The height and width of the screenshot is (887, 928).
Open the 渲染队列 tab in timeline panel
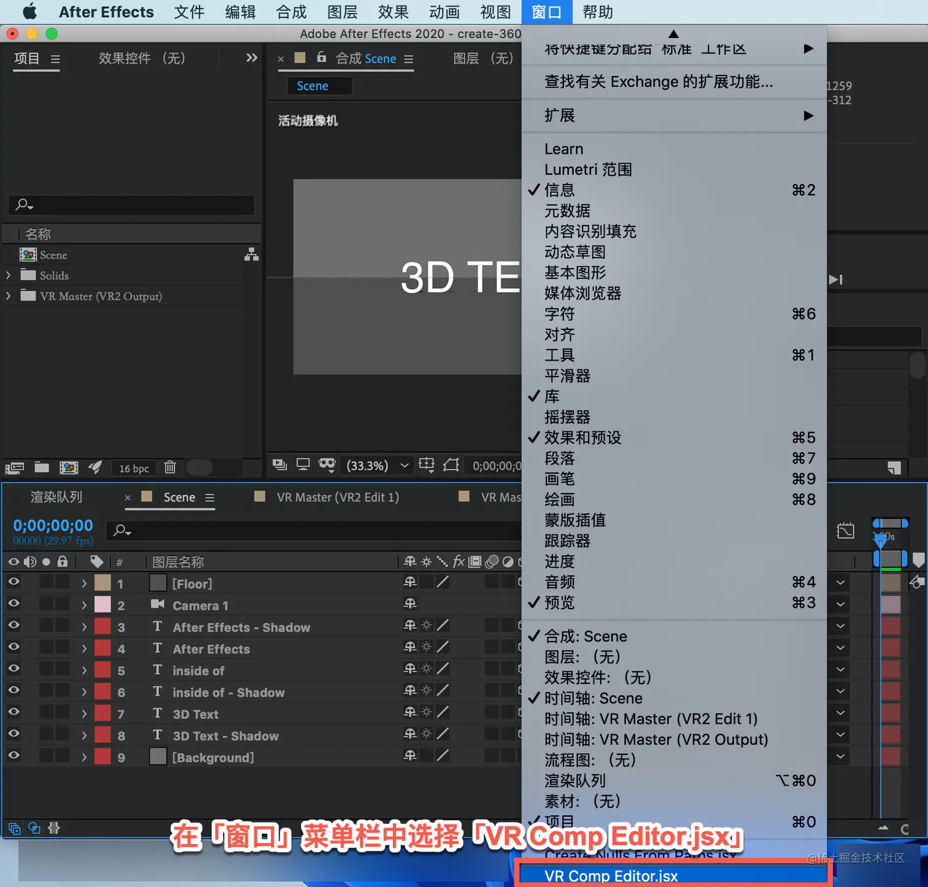point(56,497)
